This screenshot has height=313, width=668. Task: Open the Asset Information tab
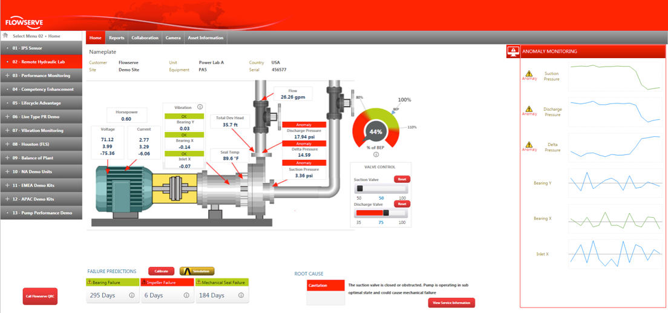click(206, 38)
